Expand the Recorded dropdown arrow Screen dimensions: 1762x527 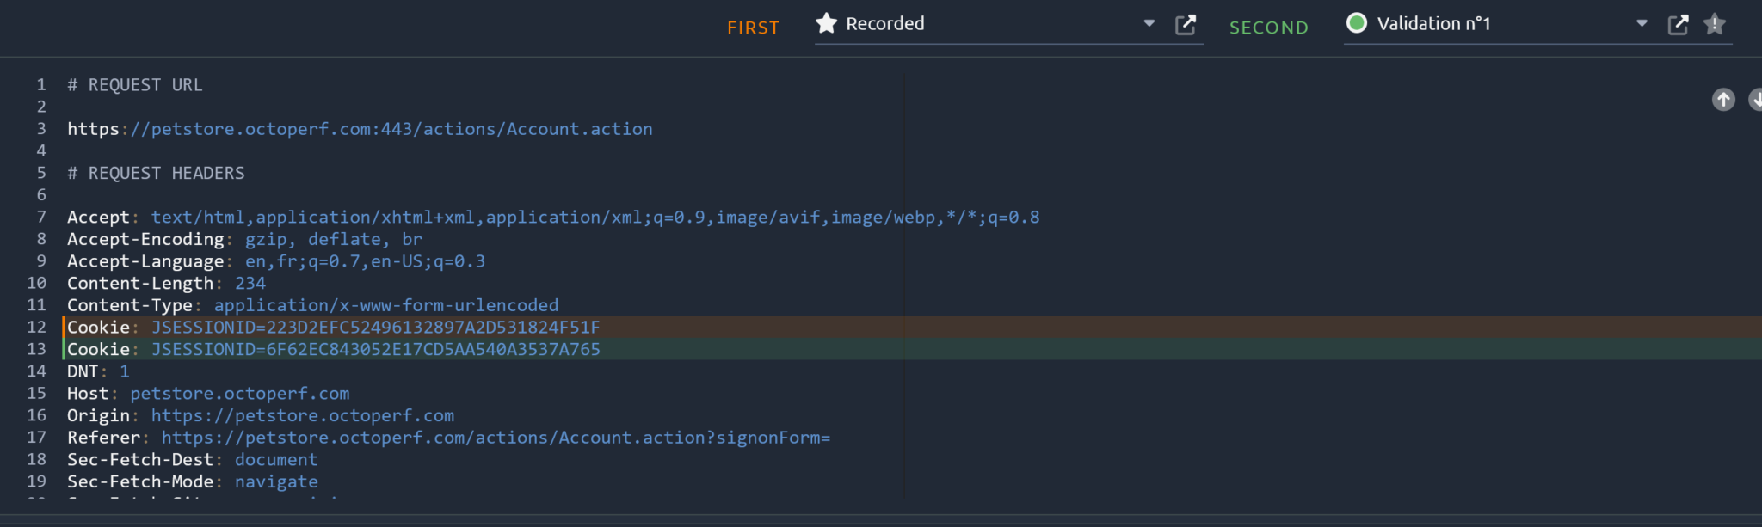[x=1149, y=24]
